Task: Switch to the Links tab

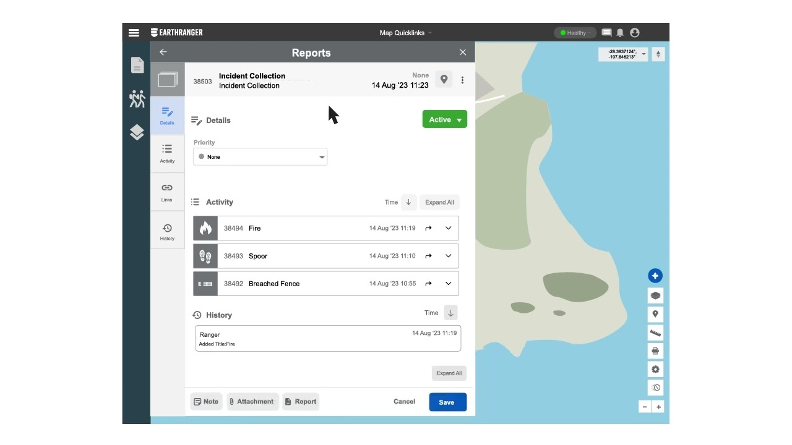Action: pyautogui.click(x=167, y=192)
